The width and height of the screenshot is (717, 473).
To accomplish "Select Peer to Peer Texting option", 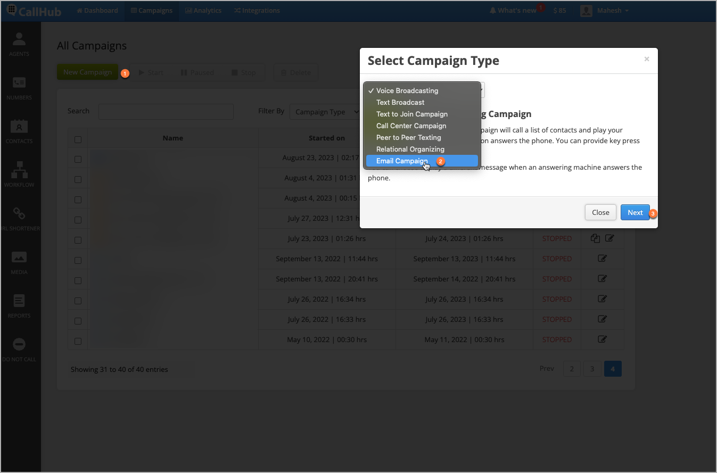I will click(422, 137).
